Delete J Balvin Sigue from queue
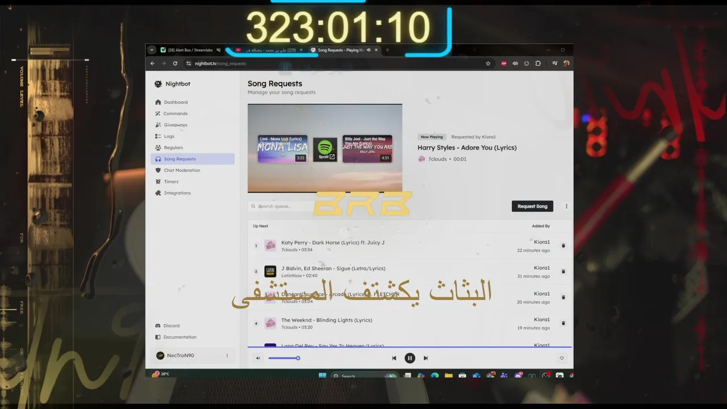 563,272
